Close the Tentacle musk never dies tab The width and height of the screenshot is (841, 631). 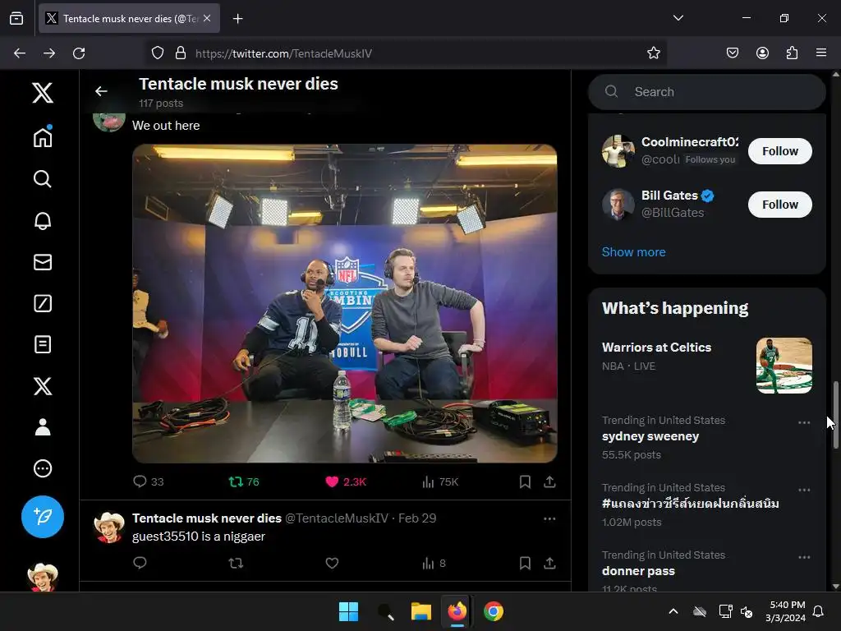(x=207, y=18)
